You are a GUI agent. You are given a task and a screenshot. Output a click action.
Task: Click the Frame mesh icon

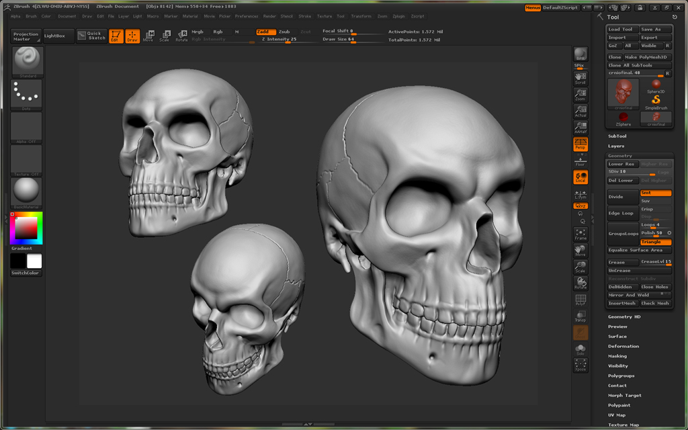(x=580, y=234)
